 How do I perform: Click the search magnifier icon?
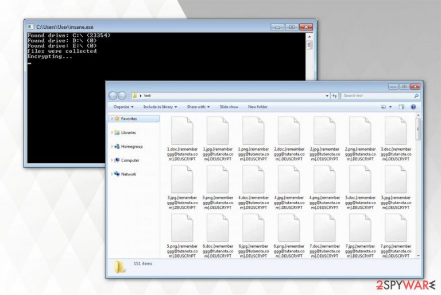click(x=416, y=96)
